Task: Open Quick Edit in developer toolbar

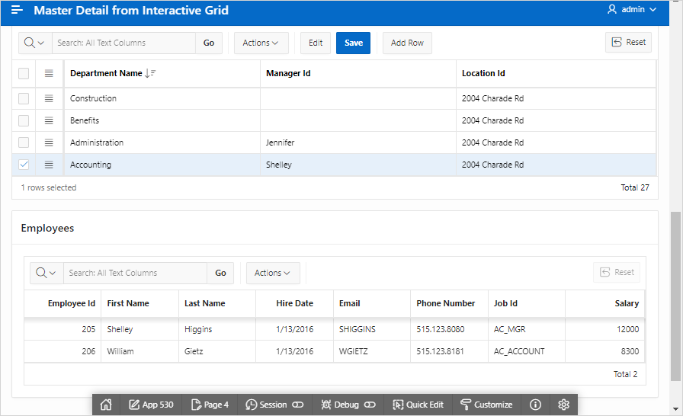Action: click(x=418, y=405)
